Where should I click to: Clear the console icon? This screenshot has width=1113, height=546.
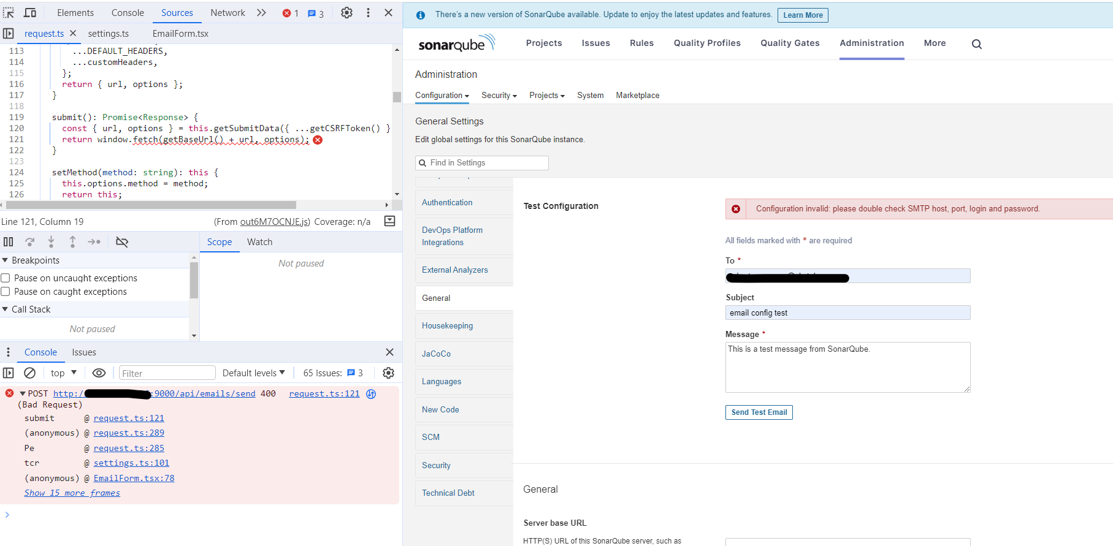pyautogui.click(x=29, y=373)
